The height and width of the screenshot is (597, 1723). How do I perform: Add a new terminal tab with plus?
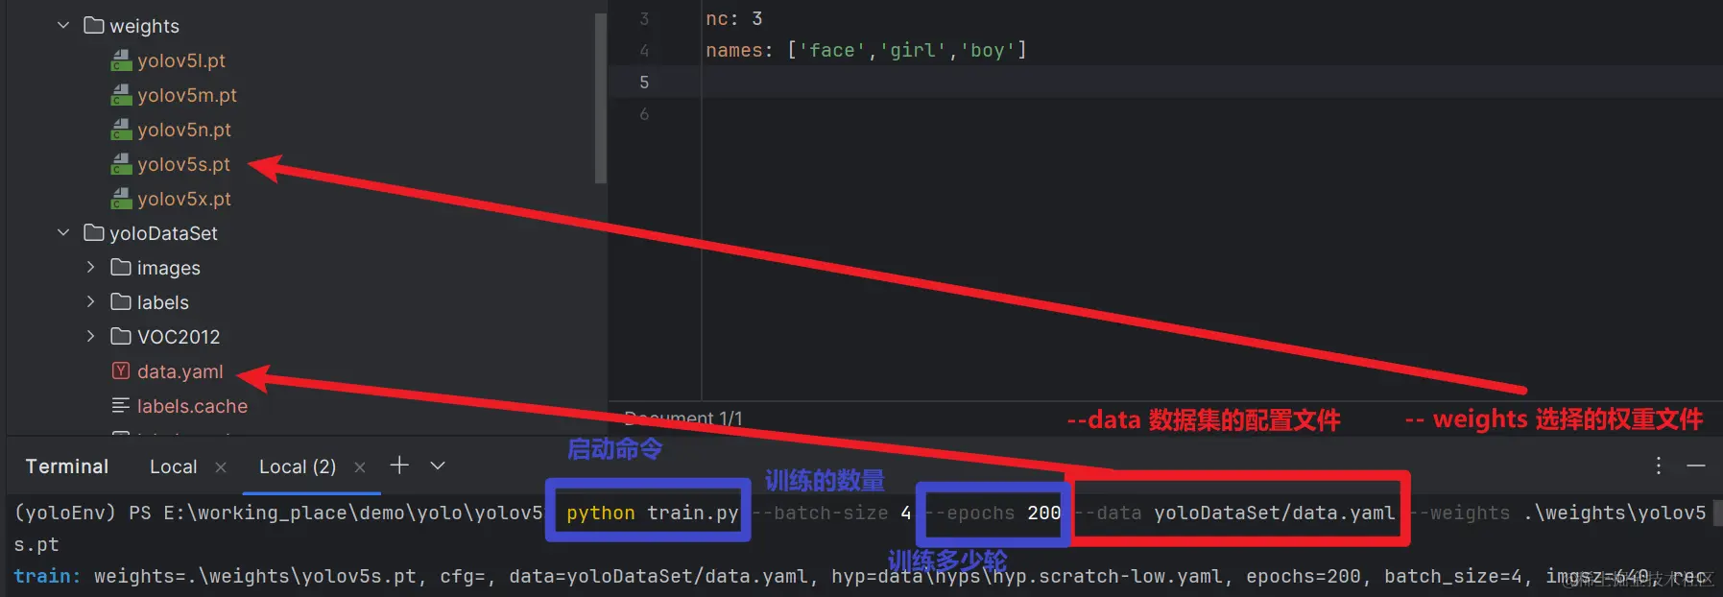coord(399,466)
